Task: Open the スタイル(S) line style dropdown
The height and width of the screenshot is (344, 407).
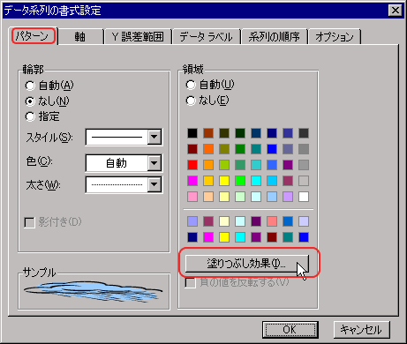Action: [x=155, y=137]
